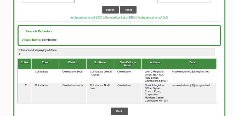Click the srocoimbatorejt2@tnreginet.net email
This screenshot has width=233, height=116.
click(190, 72)
